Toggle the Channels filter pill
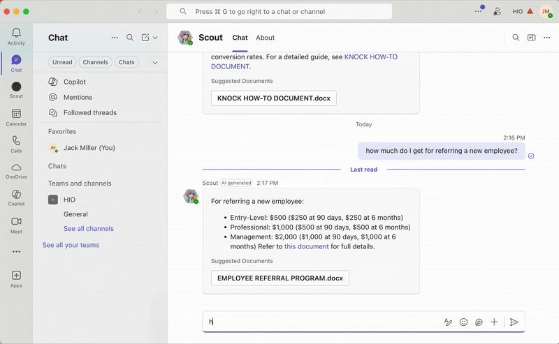 point(96,62)
